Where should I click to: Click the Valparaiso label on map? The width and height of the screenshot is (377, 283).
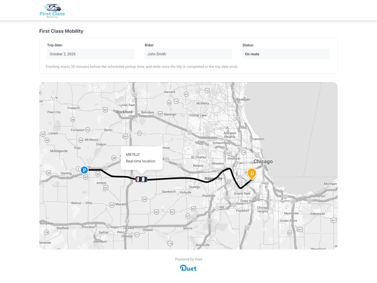[x=318, y=214]
